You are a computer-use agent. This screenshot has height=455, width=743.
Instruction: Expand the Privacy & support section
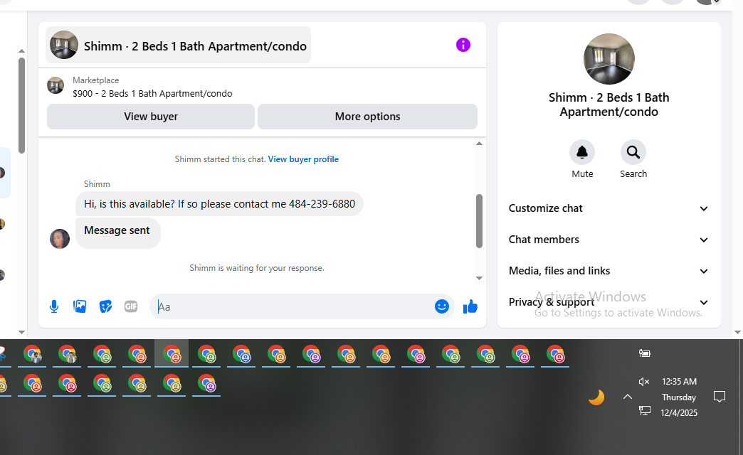[x=608, y=302]
